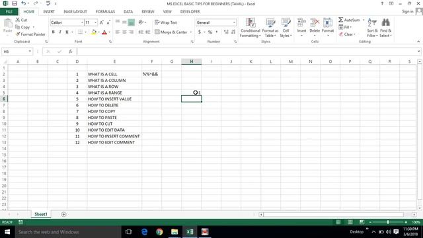Decrease font size with the smaller A
Screen dimensions: 423x238
(x=108, y=22)
